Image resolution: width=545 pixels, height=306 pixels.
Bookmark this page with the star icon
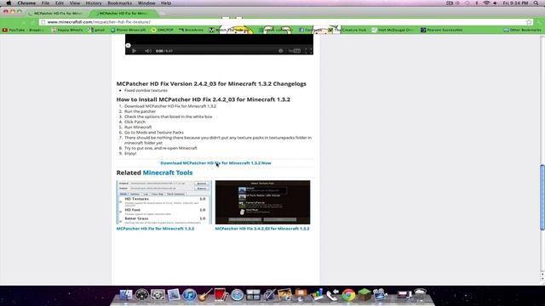point(529,22)
